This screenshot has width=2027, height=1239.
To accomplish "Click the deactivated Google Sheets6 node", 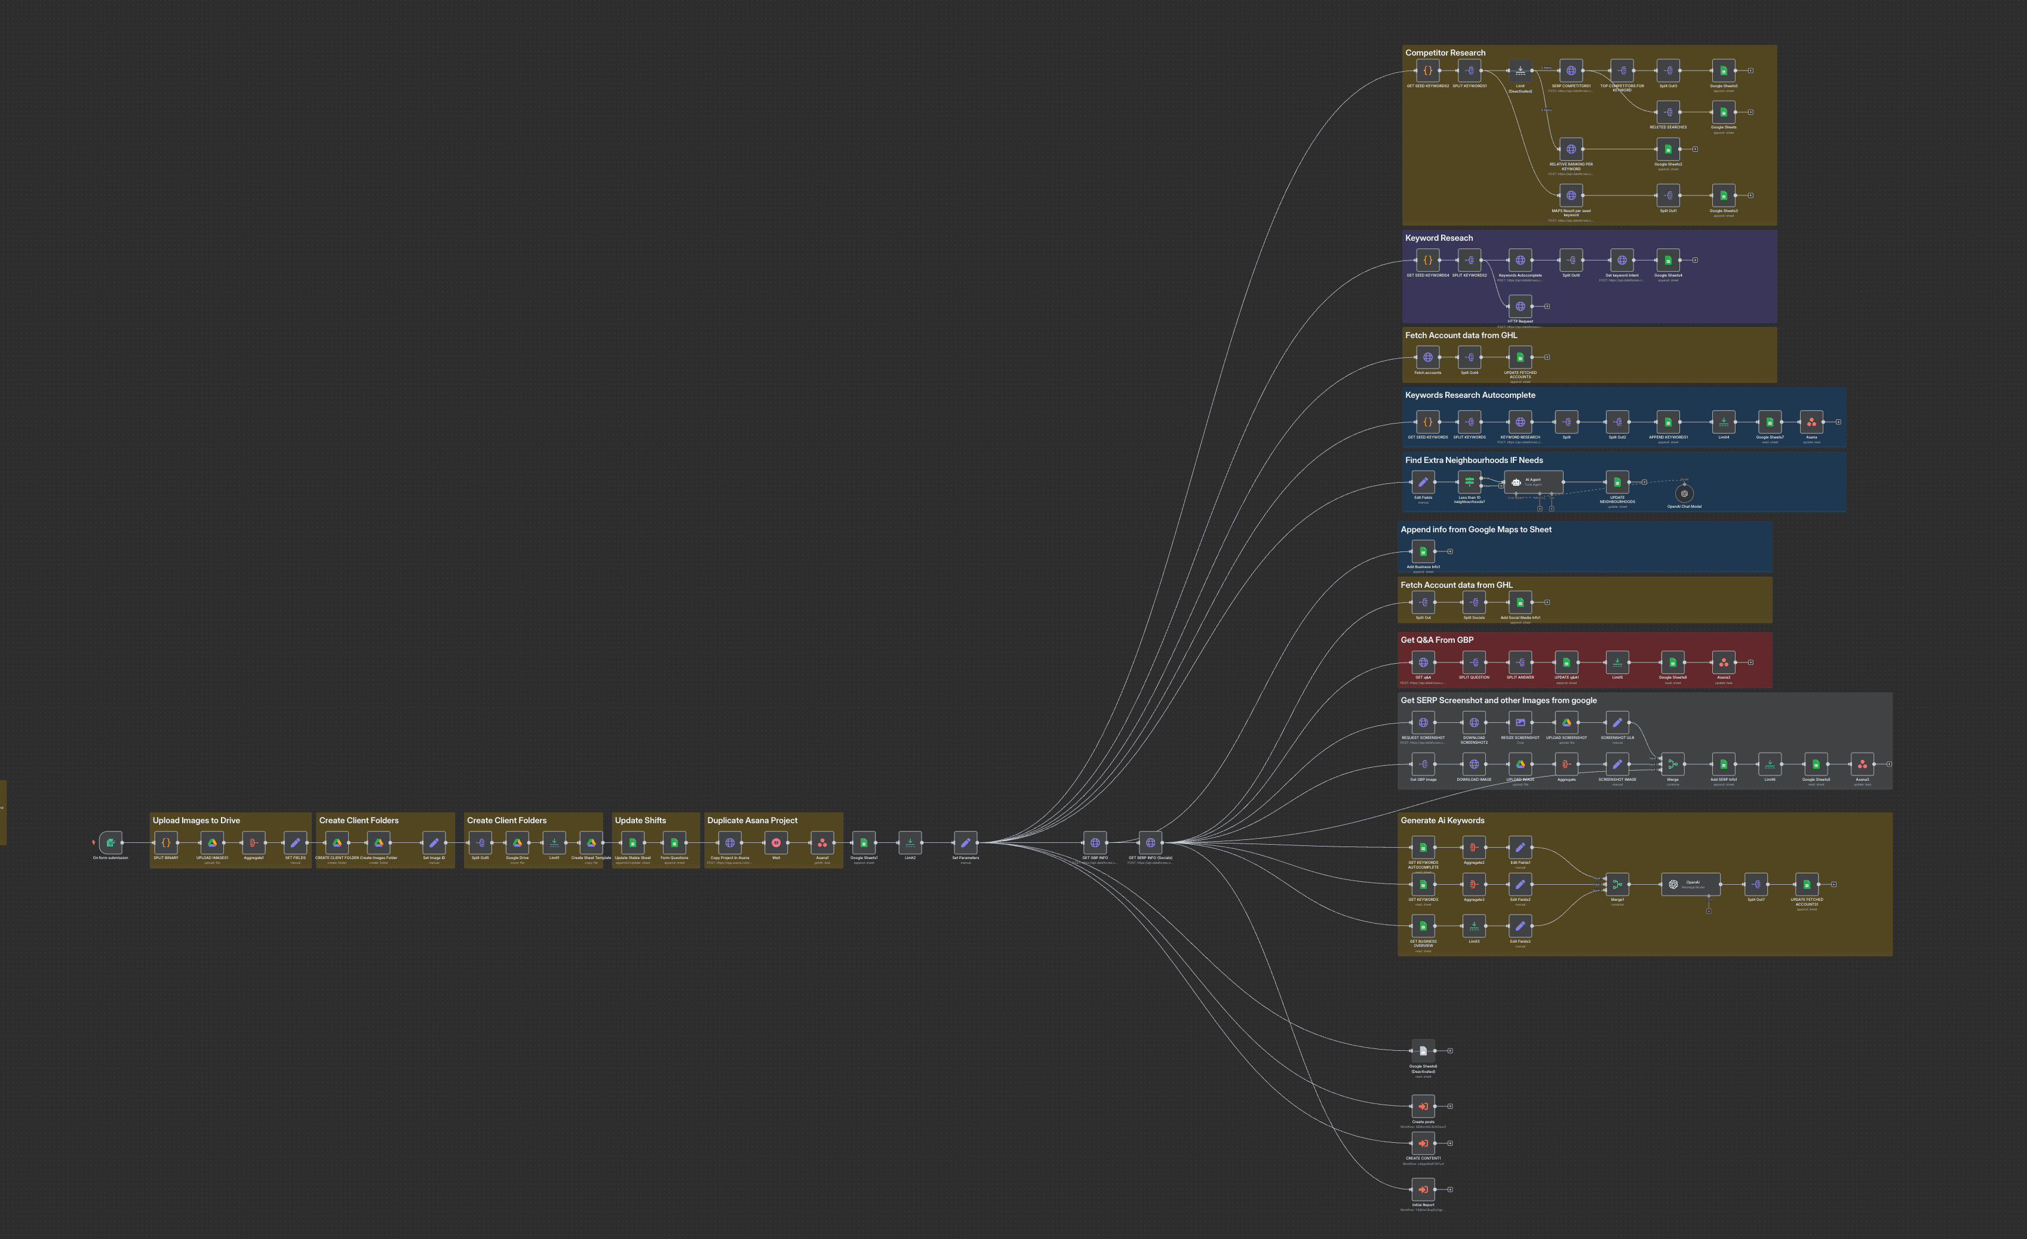I will tap(1423, 1051).
